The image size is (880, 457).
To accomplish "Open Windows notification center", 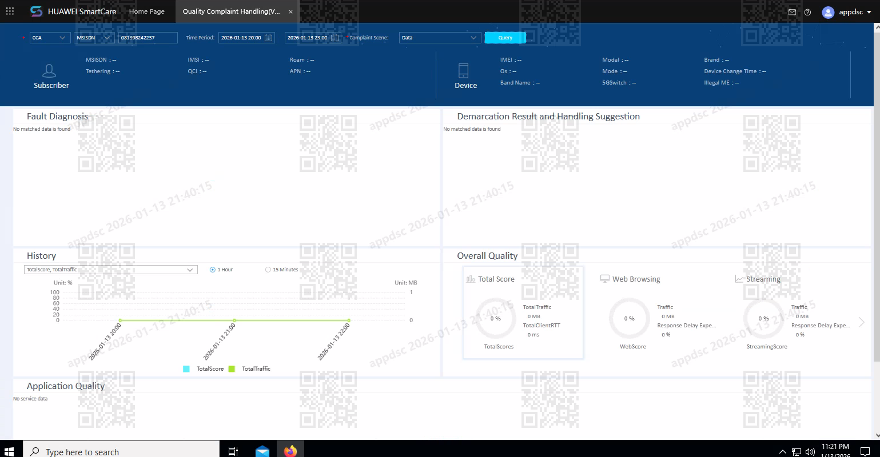I will click(x=865, y=451).
